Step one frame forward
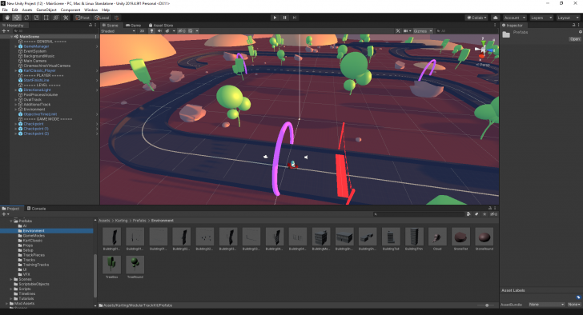 [x=295, y=18]
